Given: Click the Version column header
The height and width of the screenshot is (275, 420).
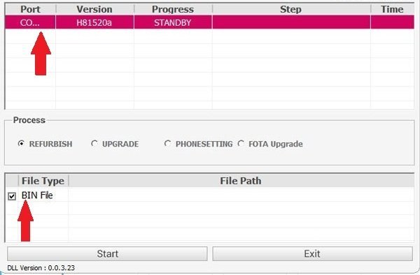Looking at the screenshot, I should click(x=94, y=9).
